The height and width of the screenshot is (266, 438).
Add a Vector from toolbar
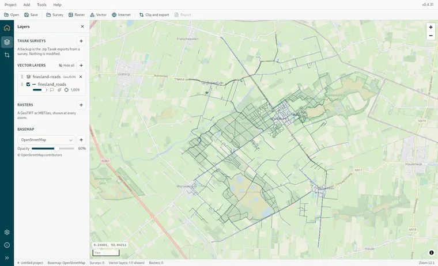click(99, 15)
